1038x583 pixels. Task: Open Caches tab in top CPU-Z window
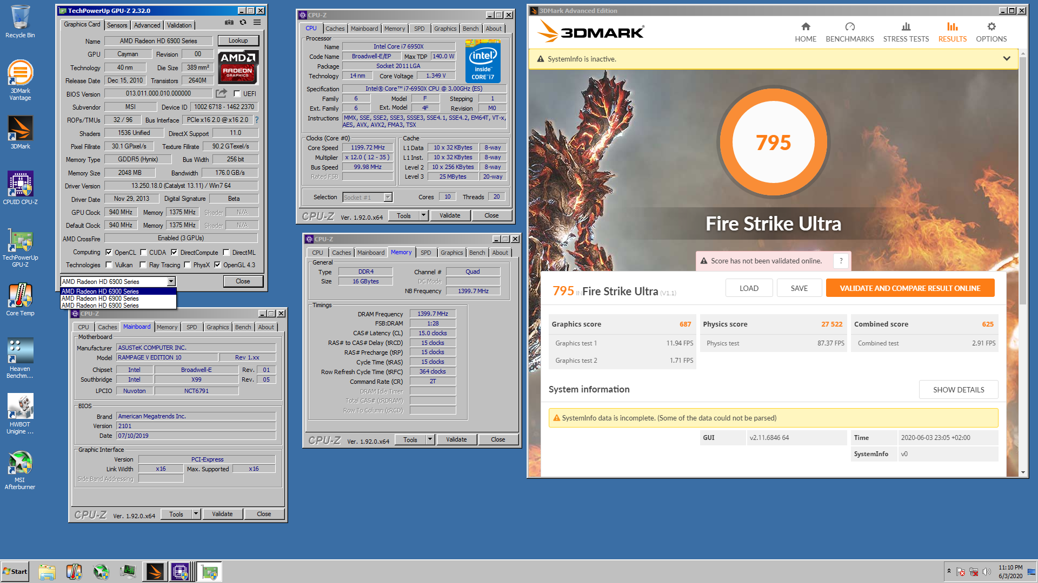point(335,29)
